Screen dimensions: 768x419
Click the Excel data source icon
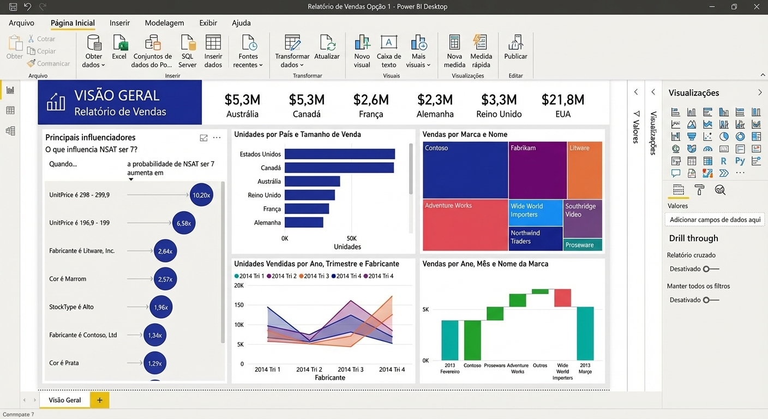tap(119, 43)
